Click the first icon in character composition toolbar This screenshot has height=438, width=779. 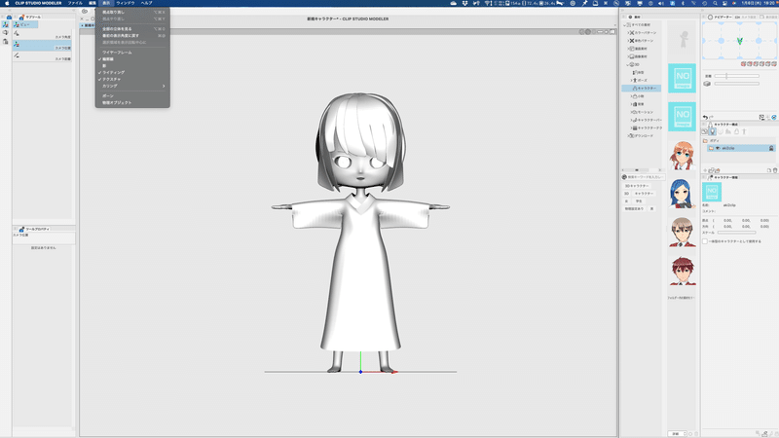tap(704, 131)
